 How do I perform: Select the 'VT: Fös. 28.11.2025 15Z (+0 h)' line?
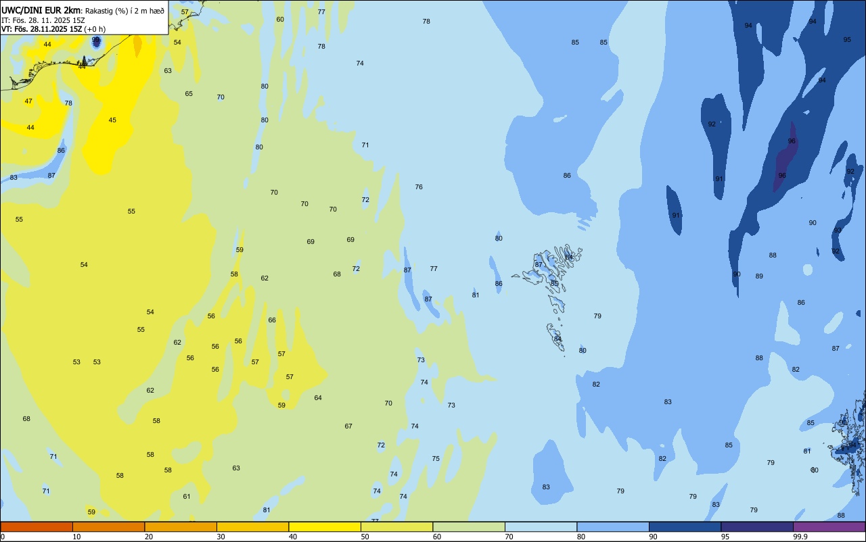(x=53, y=29)
